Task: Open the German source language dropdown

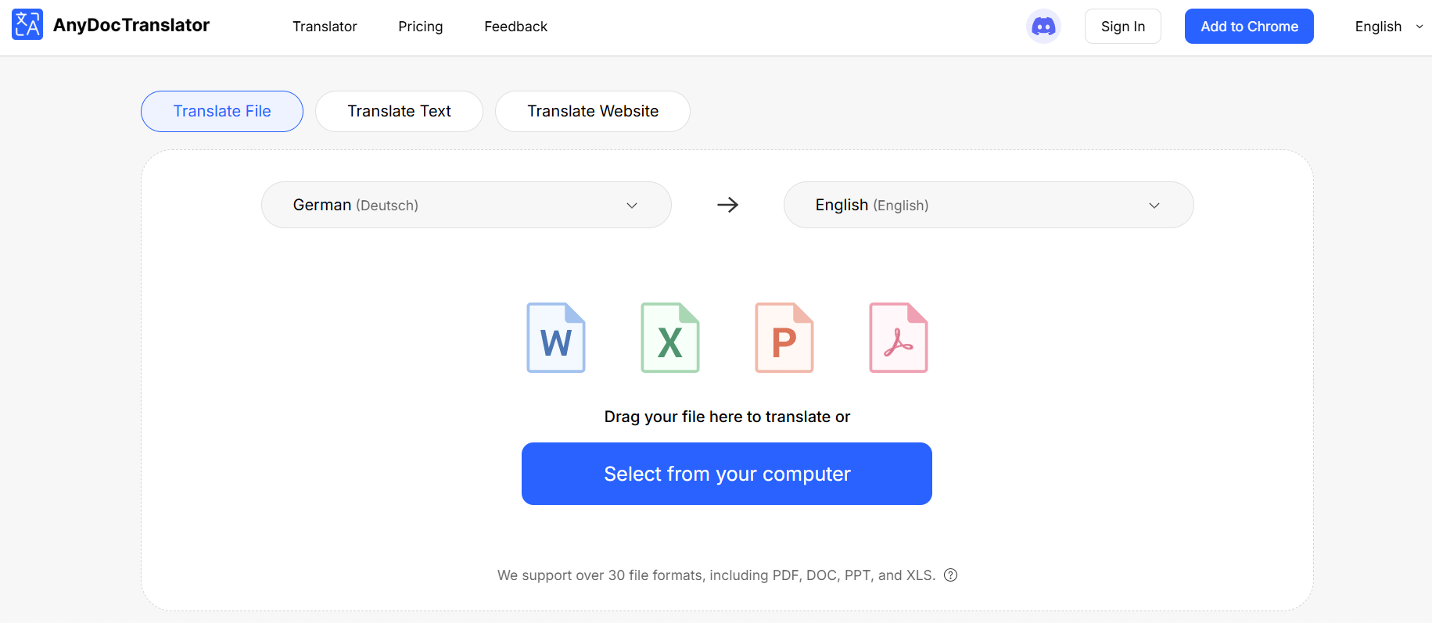Action: coord(466,205)
